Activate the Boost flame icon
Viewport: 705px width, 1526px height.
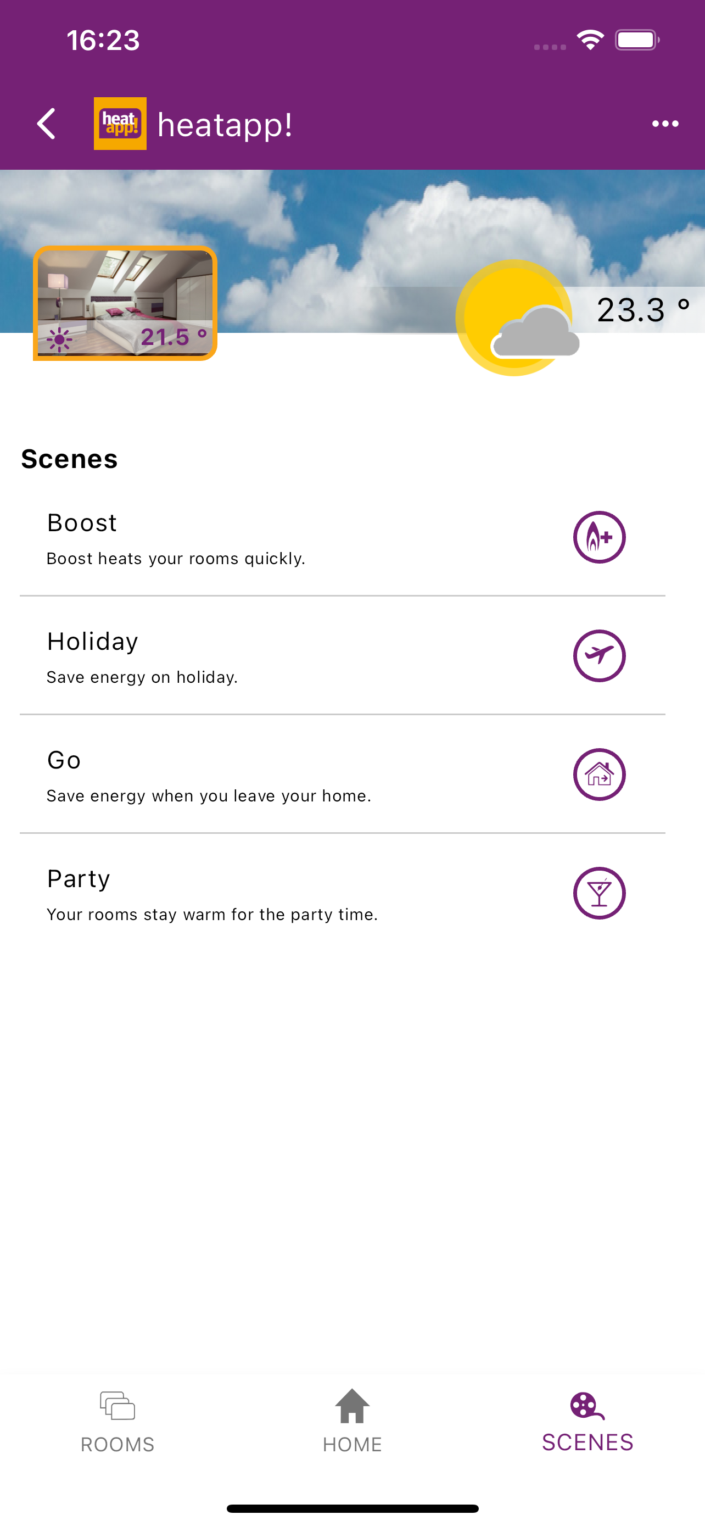point(599,537)
